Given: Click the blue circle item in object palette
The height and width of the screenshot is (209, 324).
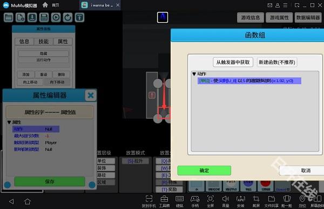Looking at the screenshot, I should coord(248,186).
